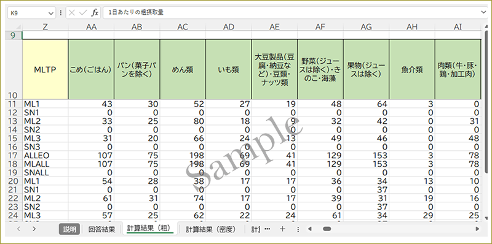
Task: Click the いも類 header cell
Action: click(228, 69)
